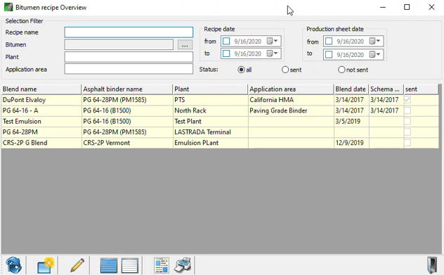Toggle sent checkbox for Test Emulsion row
The width and height of the screenshot is (444, 275).
tap(407, 122)
